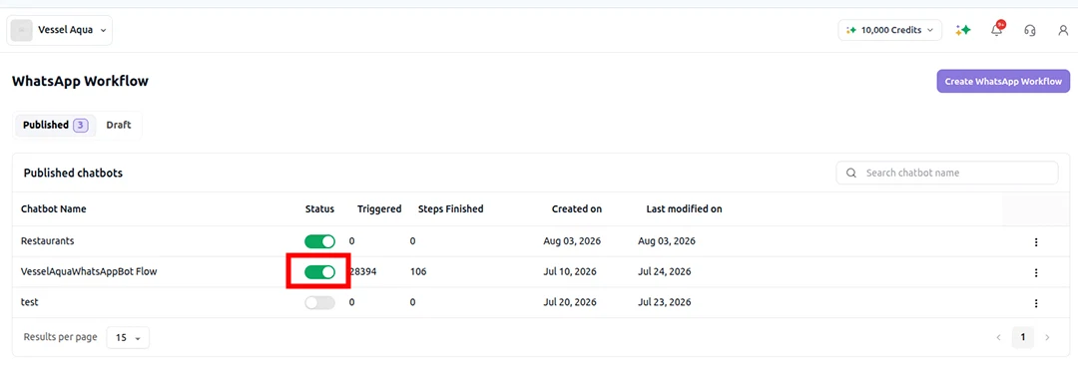1078x371 pixels.
Task: Click the search magnifier icon
Action: click(851, 174)
